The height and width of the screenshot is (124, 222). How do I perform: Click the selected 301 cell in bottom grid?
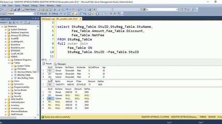point(51,99)
